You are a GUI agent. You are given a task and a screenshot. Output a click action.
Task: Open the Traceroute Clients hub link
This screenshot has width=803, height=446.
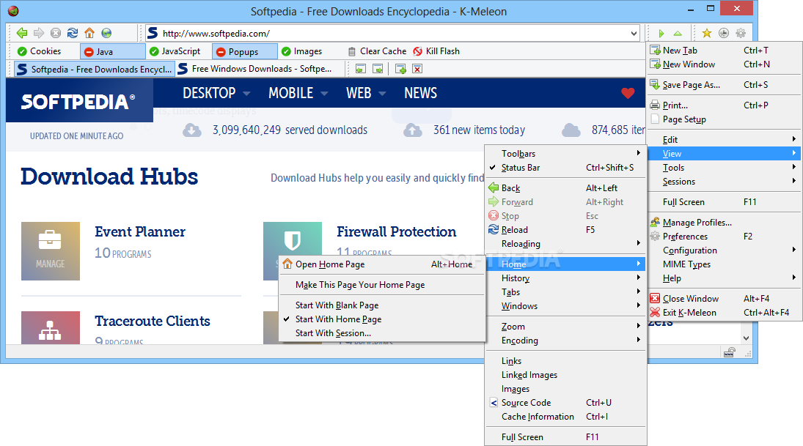(x=152, y=322)
